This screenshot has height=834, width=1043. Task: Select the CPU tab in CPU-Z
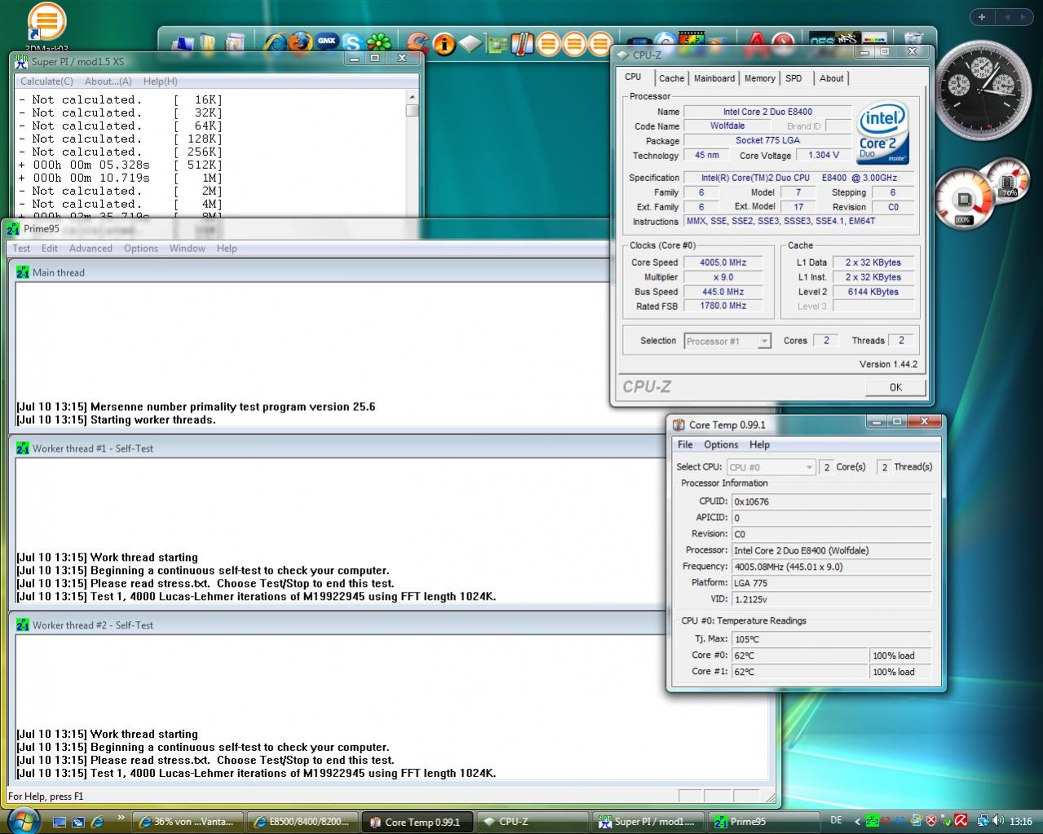pyautogui.click(x=633, y=77)
